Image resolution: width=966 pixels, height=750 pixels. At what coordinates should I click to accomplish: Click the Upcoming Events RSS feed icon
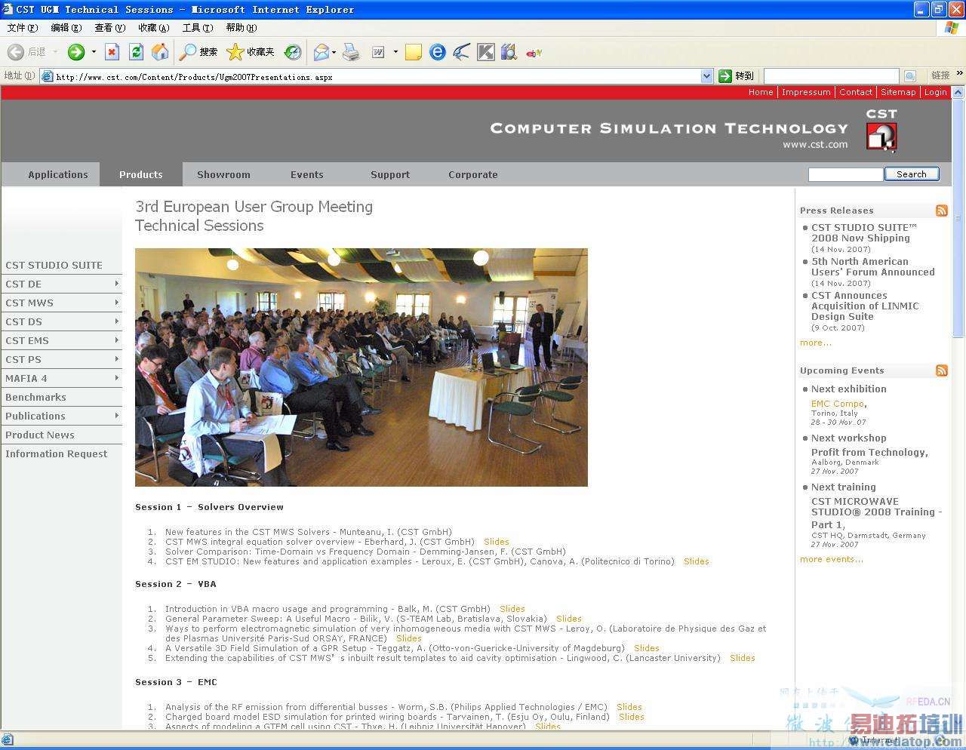point(941,370)
